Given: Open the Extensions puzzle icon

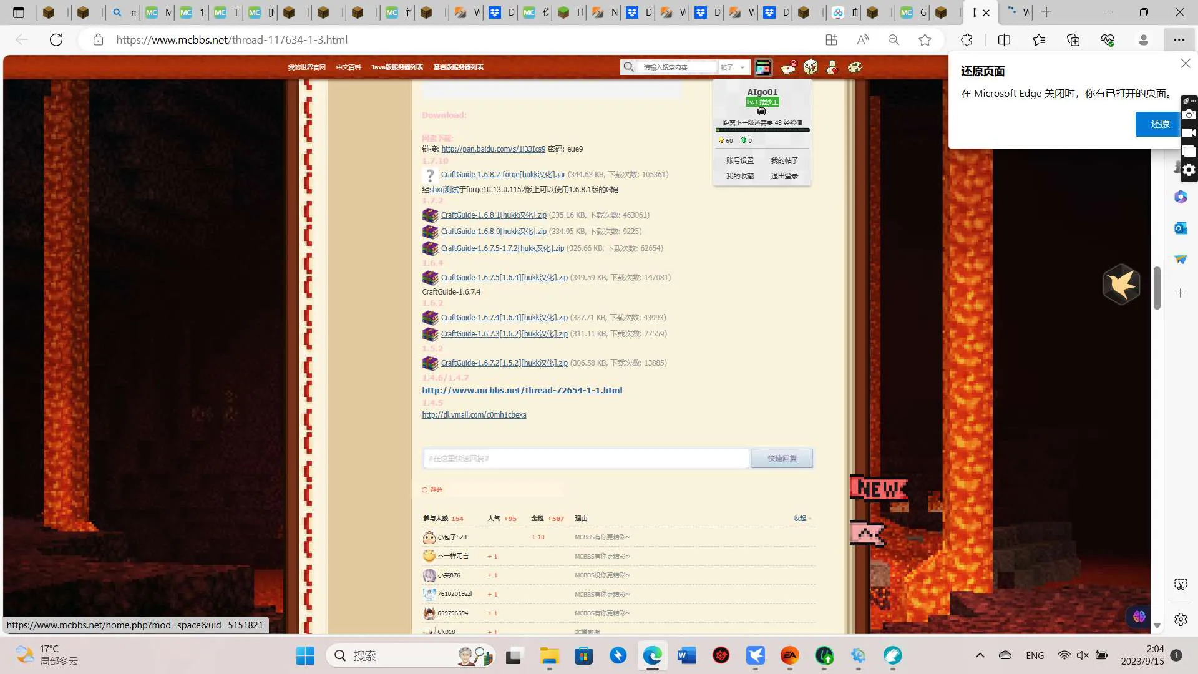Looking at the screenshot, I should pyautogui.click(x=967, y=40).
